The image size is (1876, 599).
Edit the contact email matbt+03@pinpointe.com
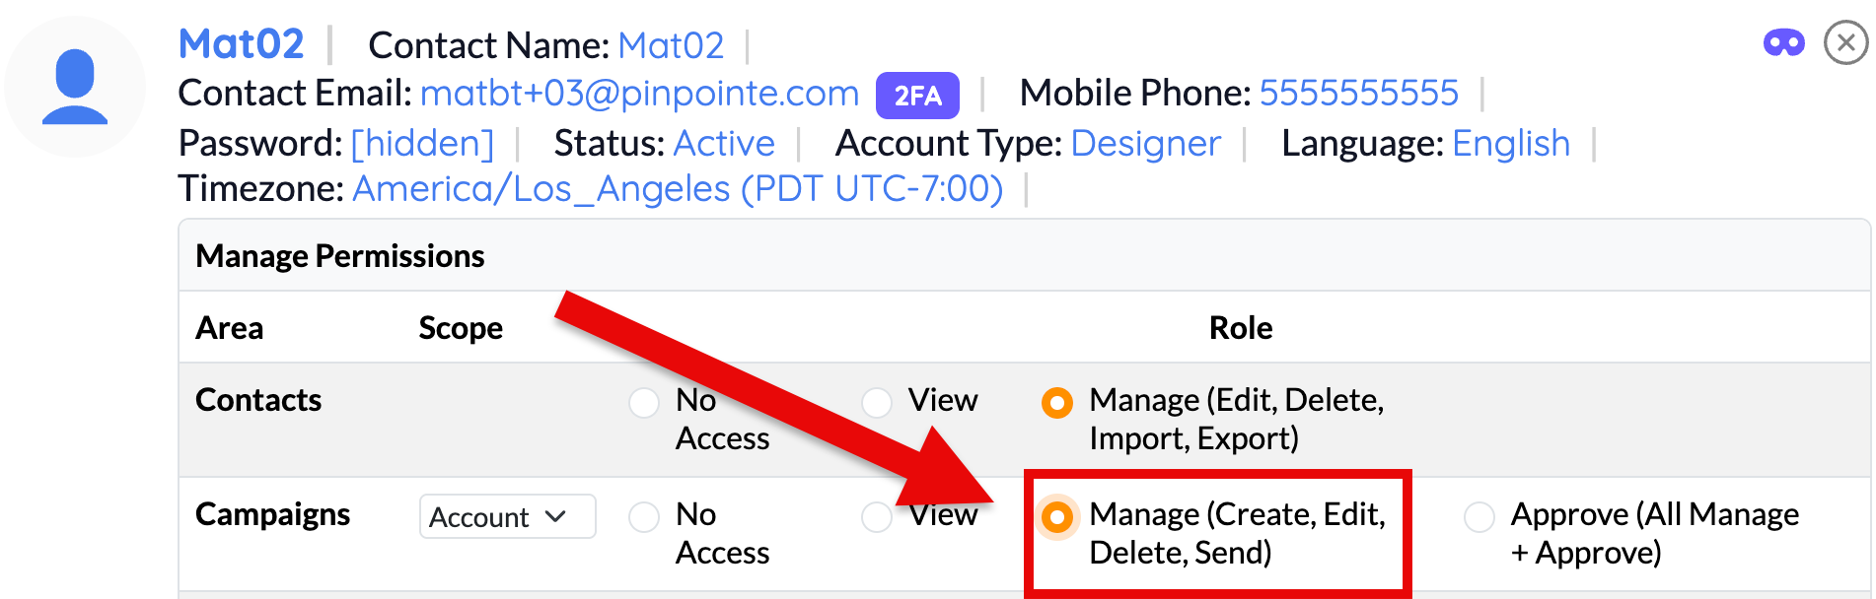point(640,94)
